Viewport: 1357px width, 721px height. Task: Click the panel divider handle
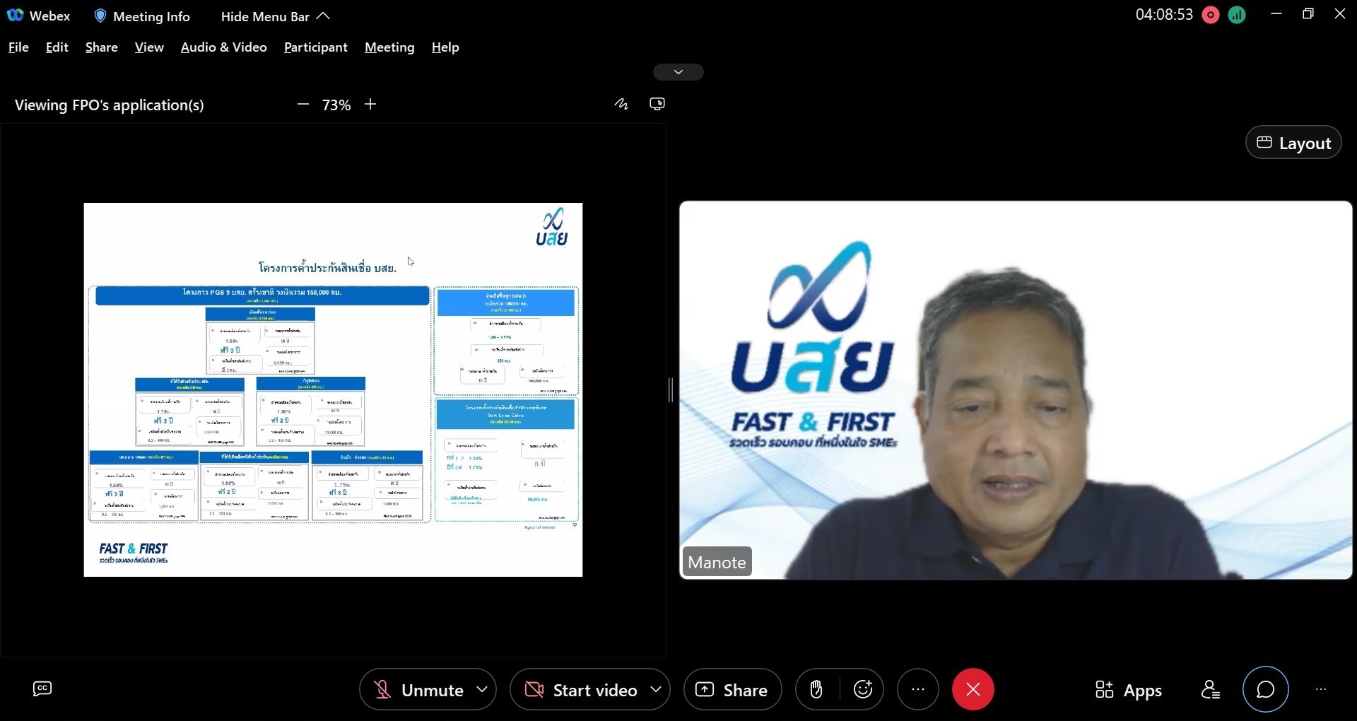[x=670, y=390]
